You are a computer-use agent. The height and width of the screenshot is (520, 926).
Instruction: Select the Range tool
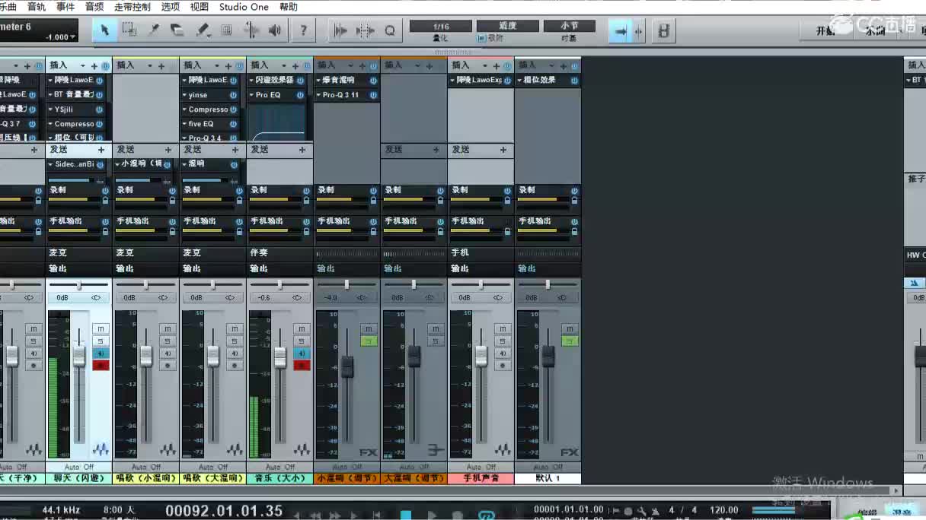pos(129,30)
